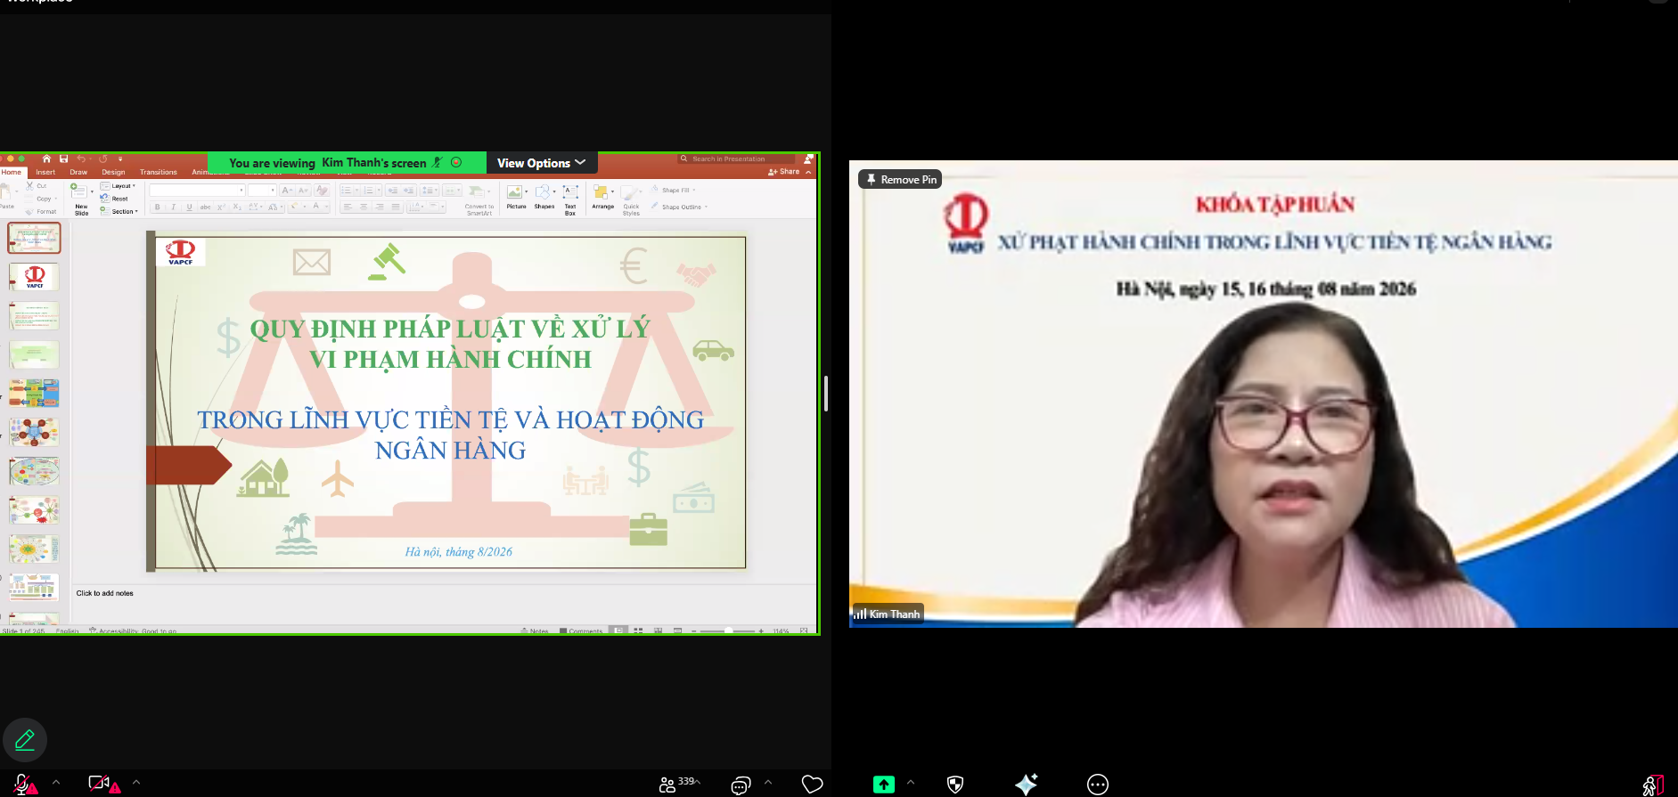Send a heart reaction
The width and height of the screenshot is (1678, 797).
coord(812,785)
